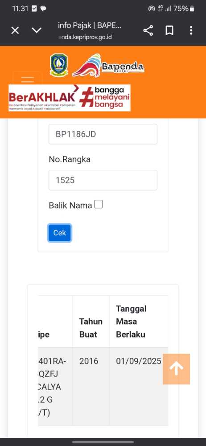Viewport: 206px width, 446px height.
Task: Tap the orange scroll-to-top arrow button
Action: [x=177, y=369]
